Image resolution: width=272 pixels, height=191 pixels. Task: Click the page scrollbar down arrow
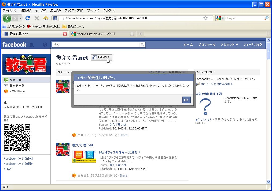tap(269, 182)
